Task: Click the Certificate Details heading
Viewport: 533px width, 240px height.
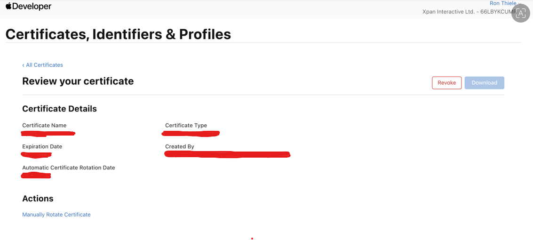Action: 59,109
